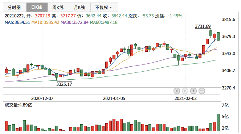Click the 3815.6 price axis label
Image resolution: width=241 pixels, height=134 pixels.
(228, 20)
